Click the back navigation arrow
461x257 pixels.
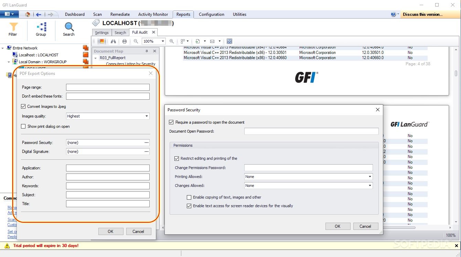(x=39, y=14)
